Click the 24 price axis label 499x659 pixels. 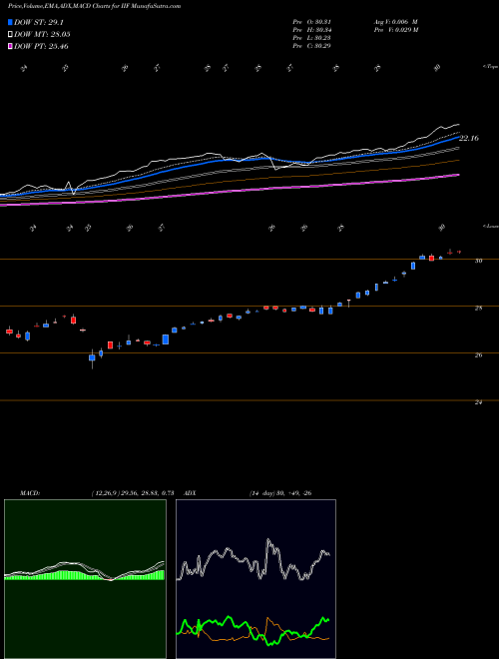point(478,401)
